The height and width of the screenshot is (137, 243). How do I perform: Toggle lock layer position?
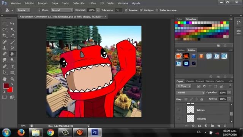pos(196,99)
